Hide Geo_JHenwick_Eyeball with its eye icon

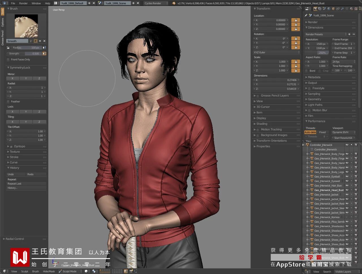pyautogui.click(x=347, y=177)
